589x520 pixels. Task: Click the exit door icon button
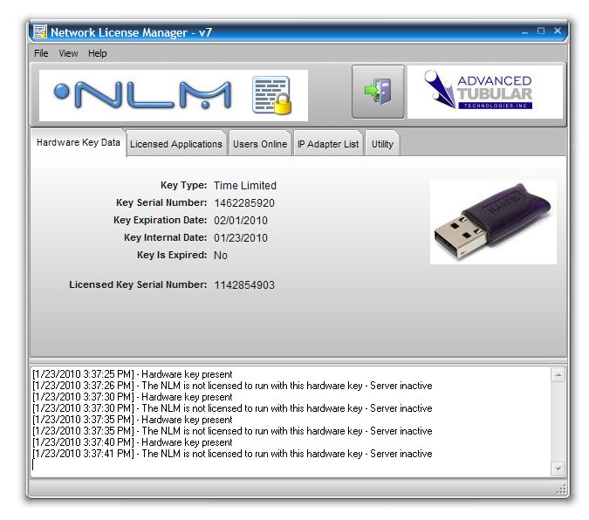[378, 92]
